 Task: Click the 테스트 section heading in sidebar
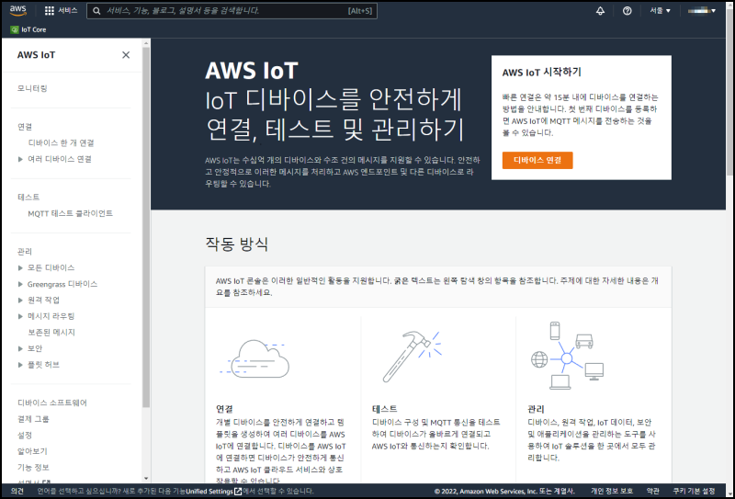pyautogui.click(x=28, y=198)
